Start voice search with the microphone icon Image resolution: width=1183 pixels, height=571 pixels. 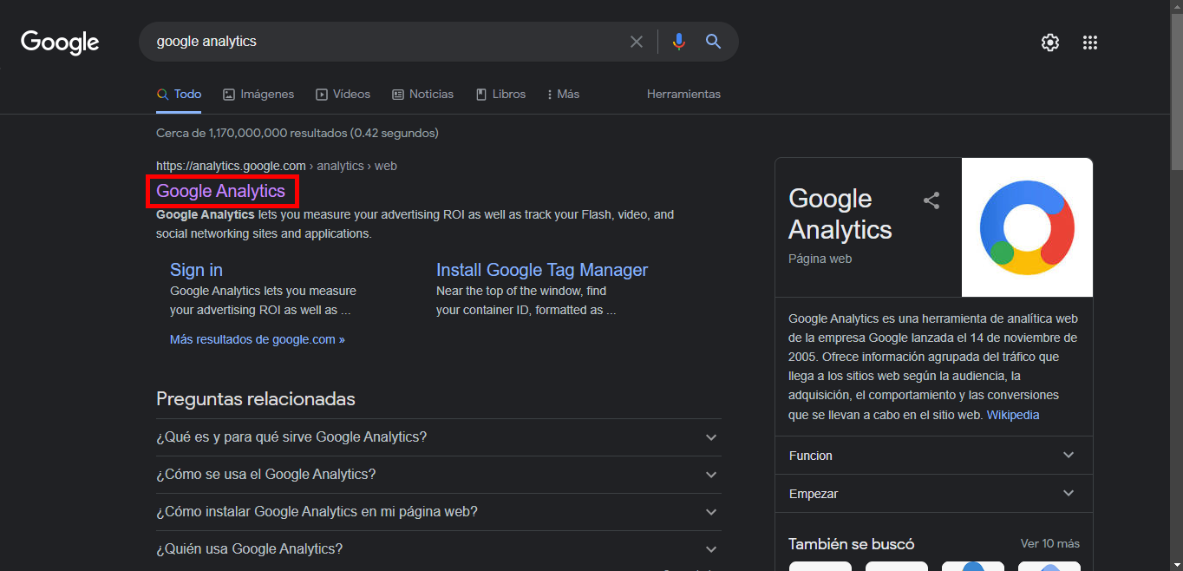(678, 42)
